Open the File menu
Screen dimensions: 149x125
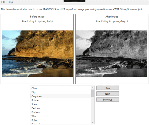(3, 2)
